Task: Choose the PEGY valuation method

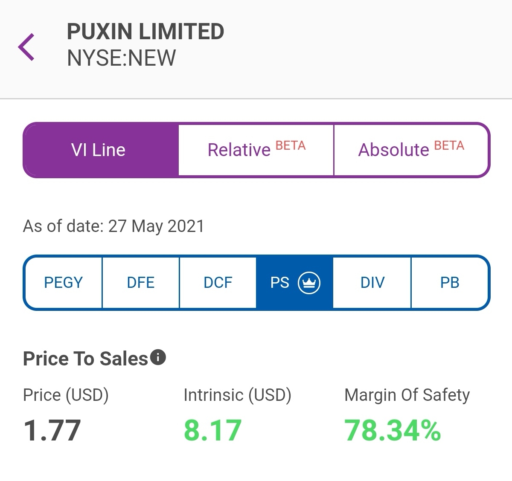Action: (63, 283)
